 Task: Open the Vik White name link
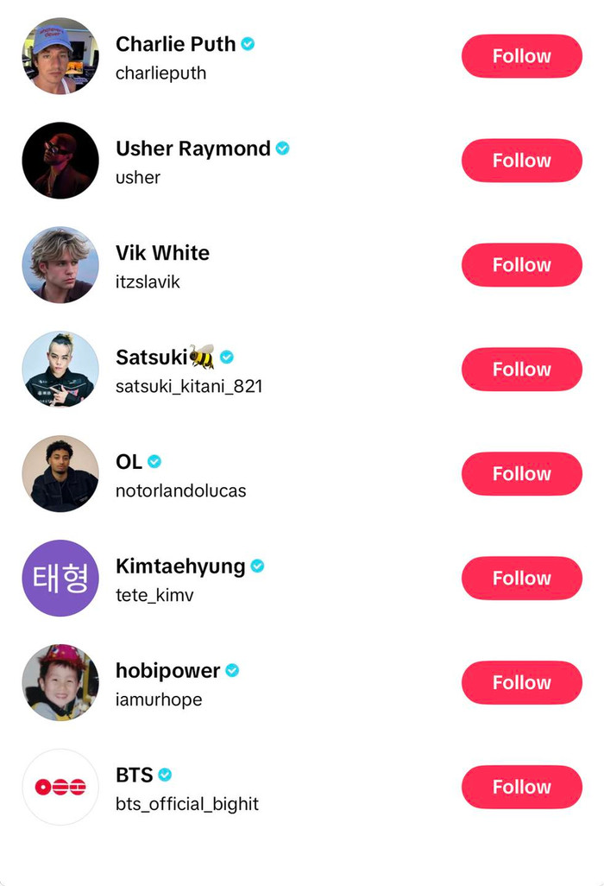pyautogui.click(x=162, y=253)
